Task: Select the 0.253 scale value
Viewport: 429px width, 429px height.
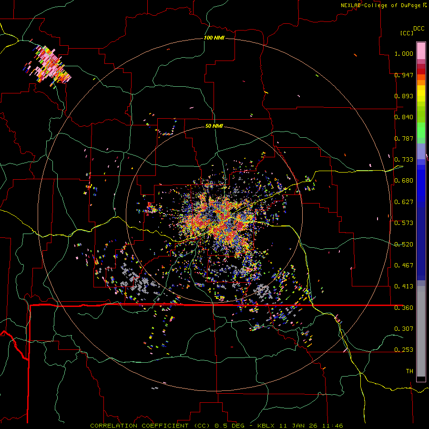Action: tap(404, 350)
